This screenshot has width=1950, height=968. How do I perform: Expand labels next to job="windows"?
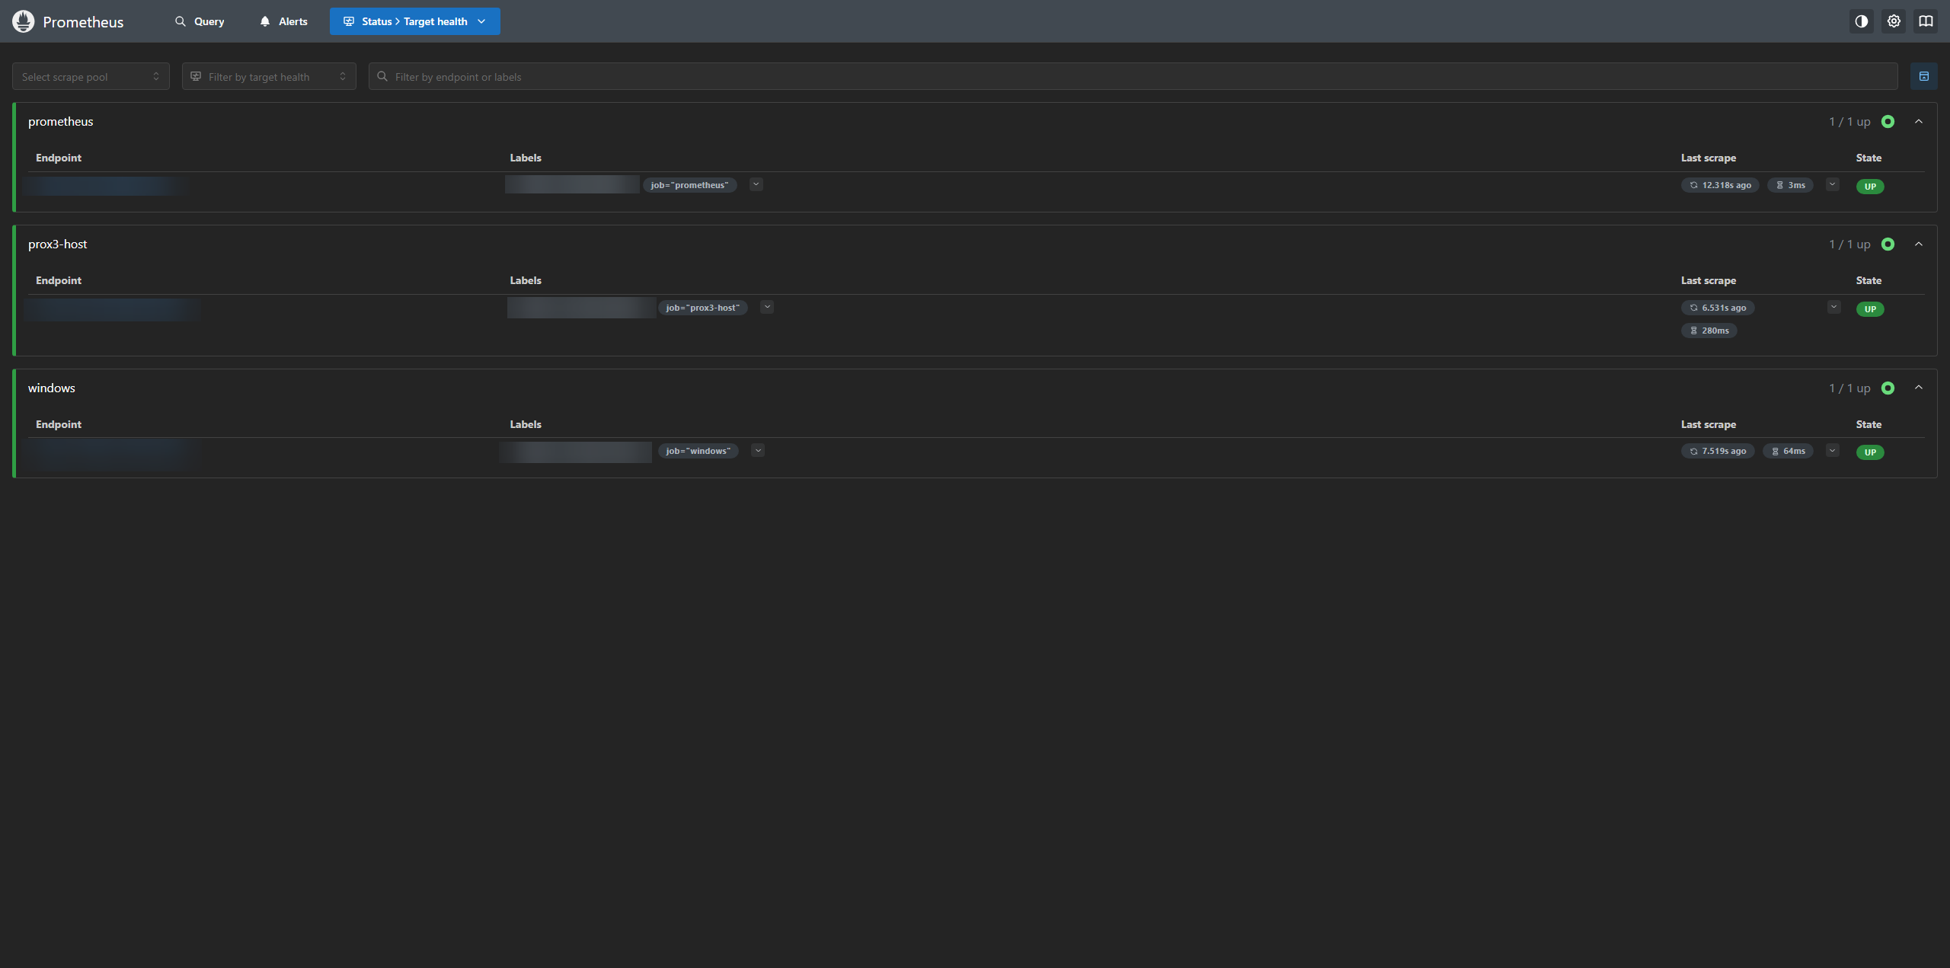coord(758,450)
